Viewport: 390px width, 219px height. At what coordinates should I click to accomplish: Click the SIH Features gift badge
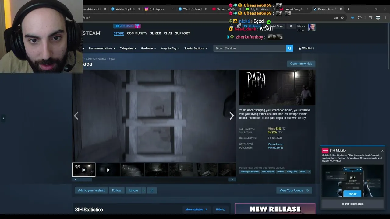tap(127, 26)
